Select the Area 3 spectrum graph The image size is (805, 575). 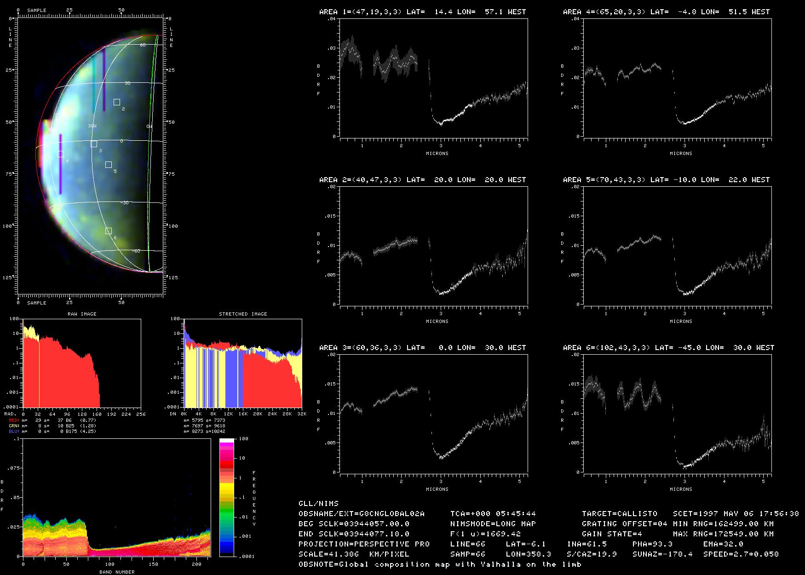[x=433, y=414]
